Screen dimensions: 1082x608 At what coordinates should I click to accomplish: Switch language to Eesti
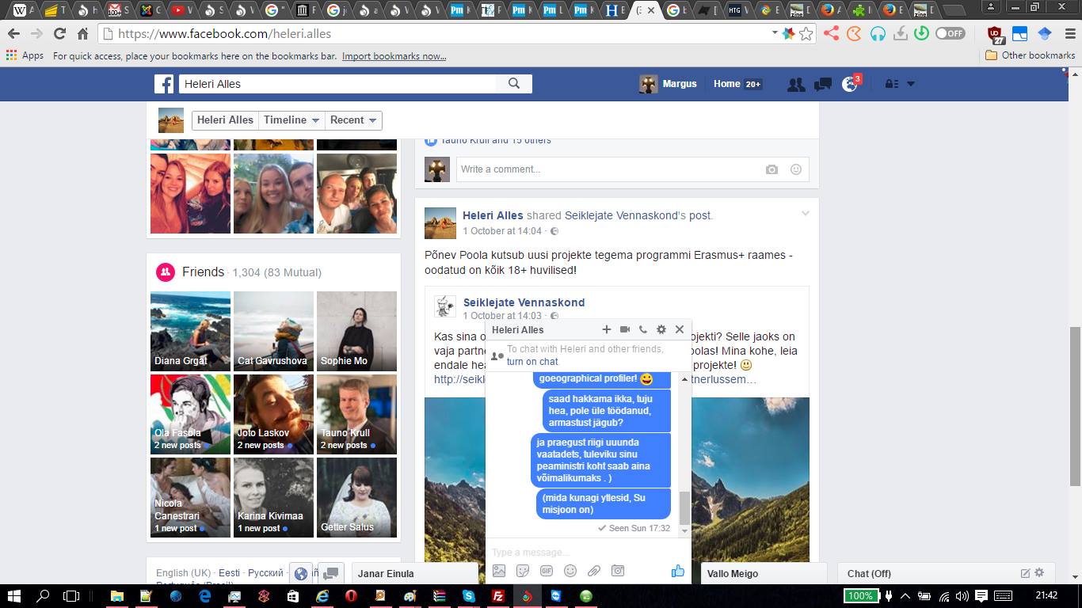[x=229, y=573]
